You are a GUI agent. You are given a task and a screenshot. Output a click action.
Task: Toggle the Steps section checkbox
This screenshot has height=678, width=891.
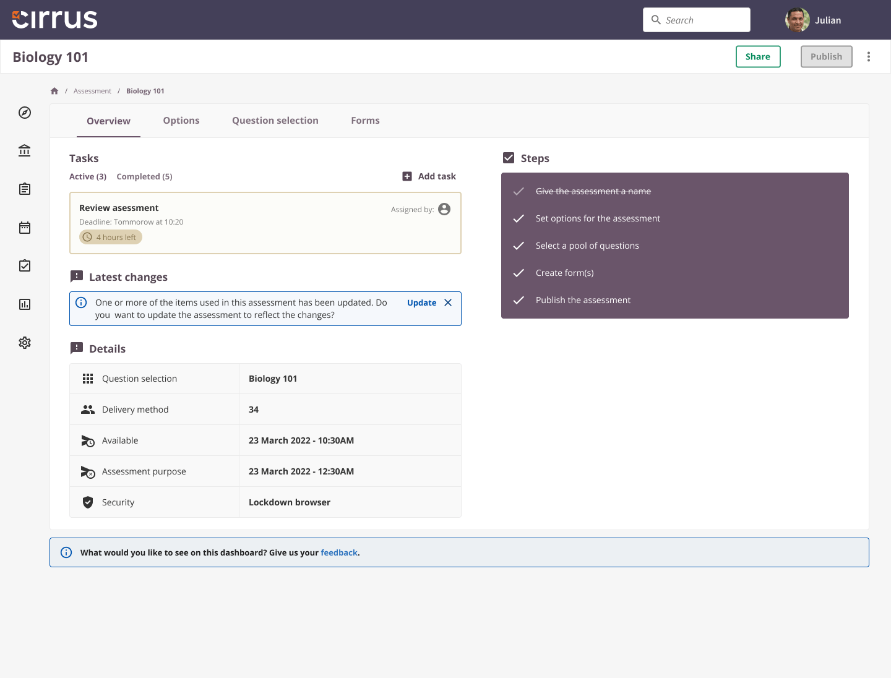click(509, 158)
